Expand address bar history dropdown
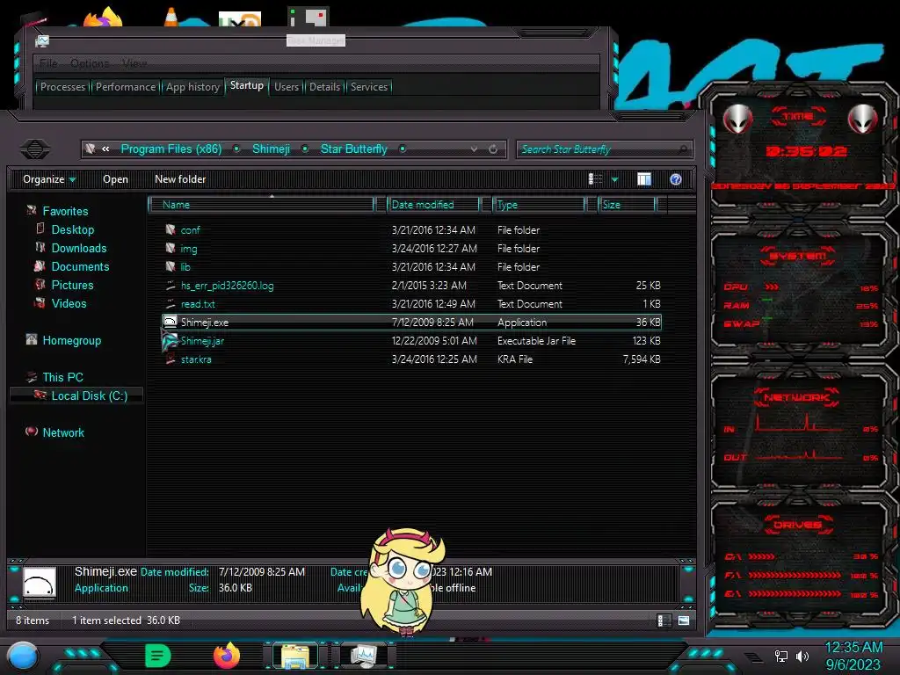 tap(474, 149)
